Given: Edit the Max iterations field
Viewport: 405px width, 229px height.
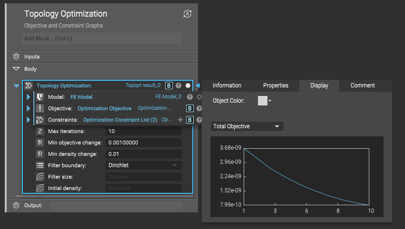Looking at the screenshot, I should (x=144, y=131).
